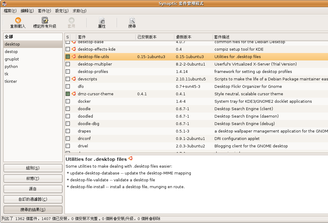The height and width of the screenshot is (223, 328).
Task: Click Synaptic app icon in title bar
Action: click(x=4, y=4)
